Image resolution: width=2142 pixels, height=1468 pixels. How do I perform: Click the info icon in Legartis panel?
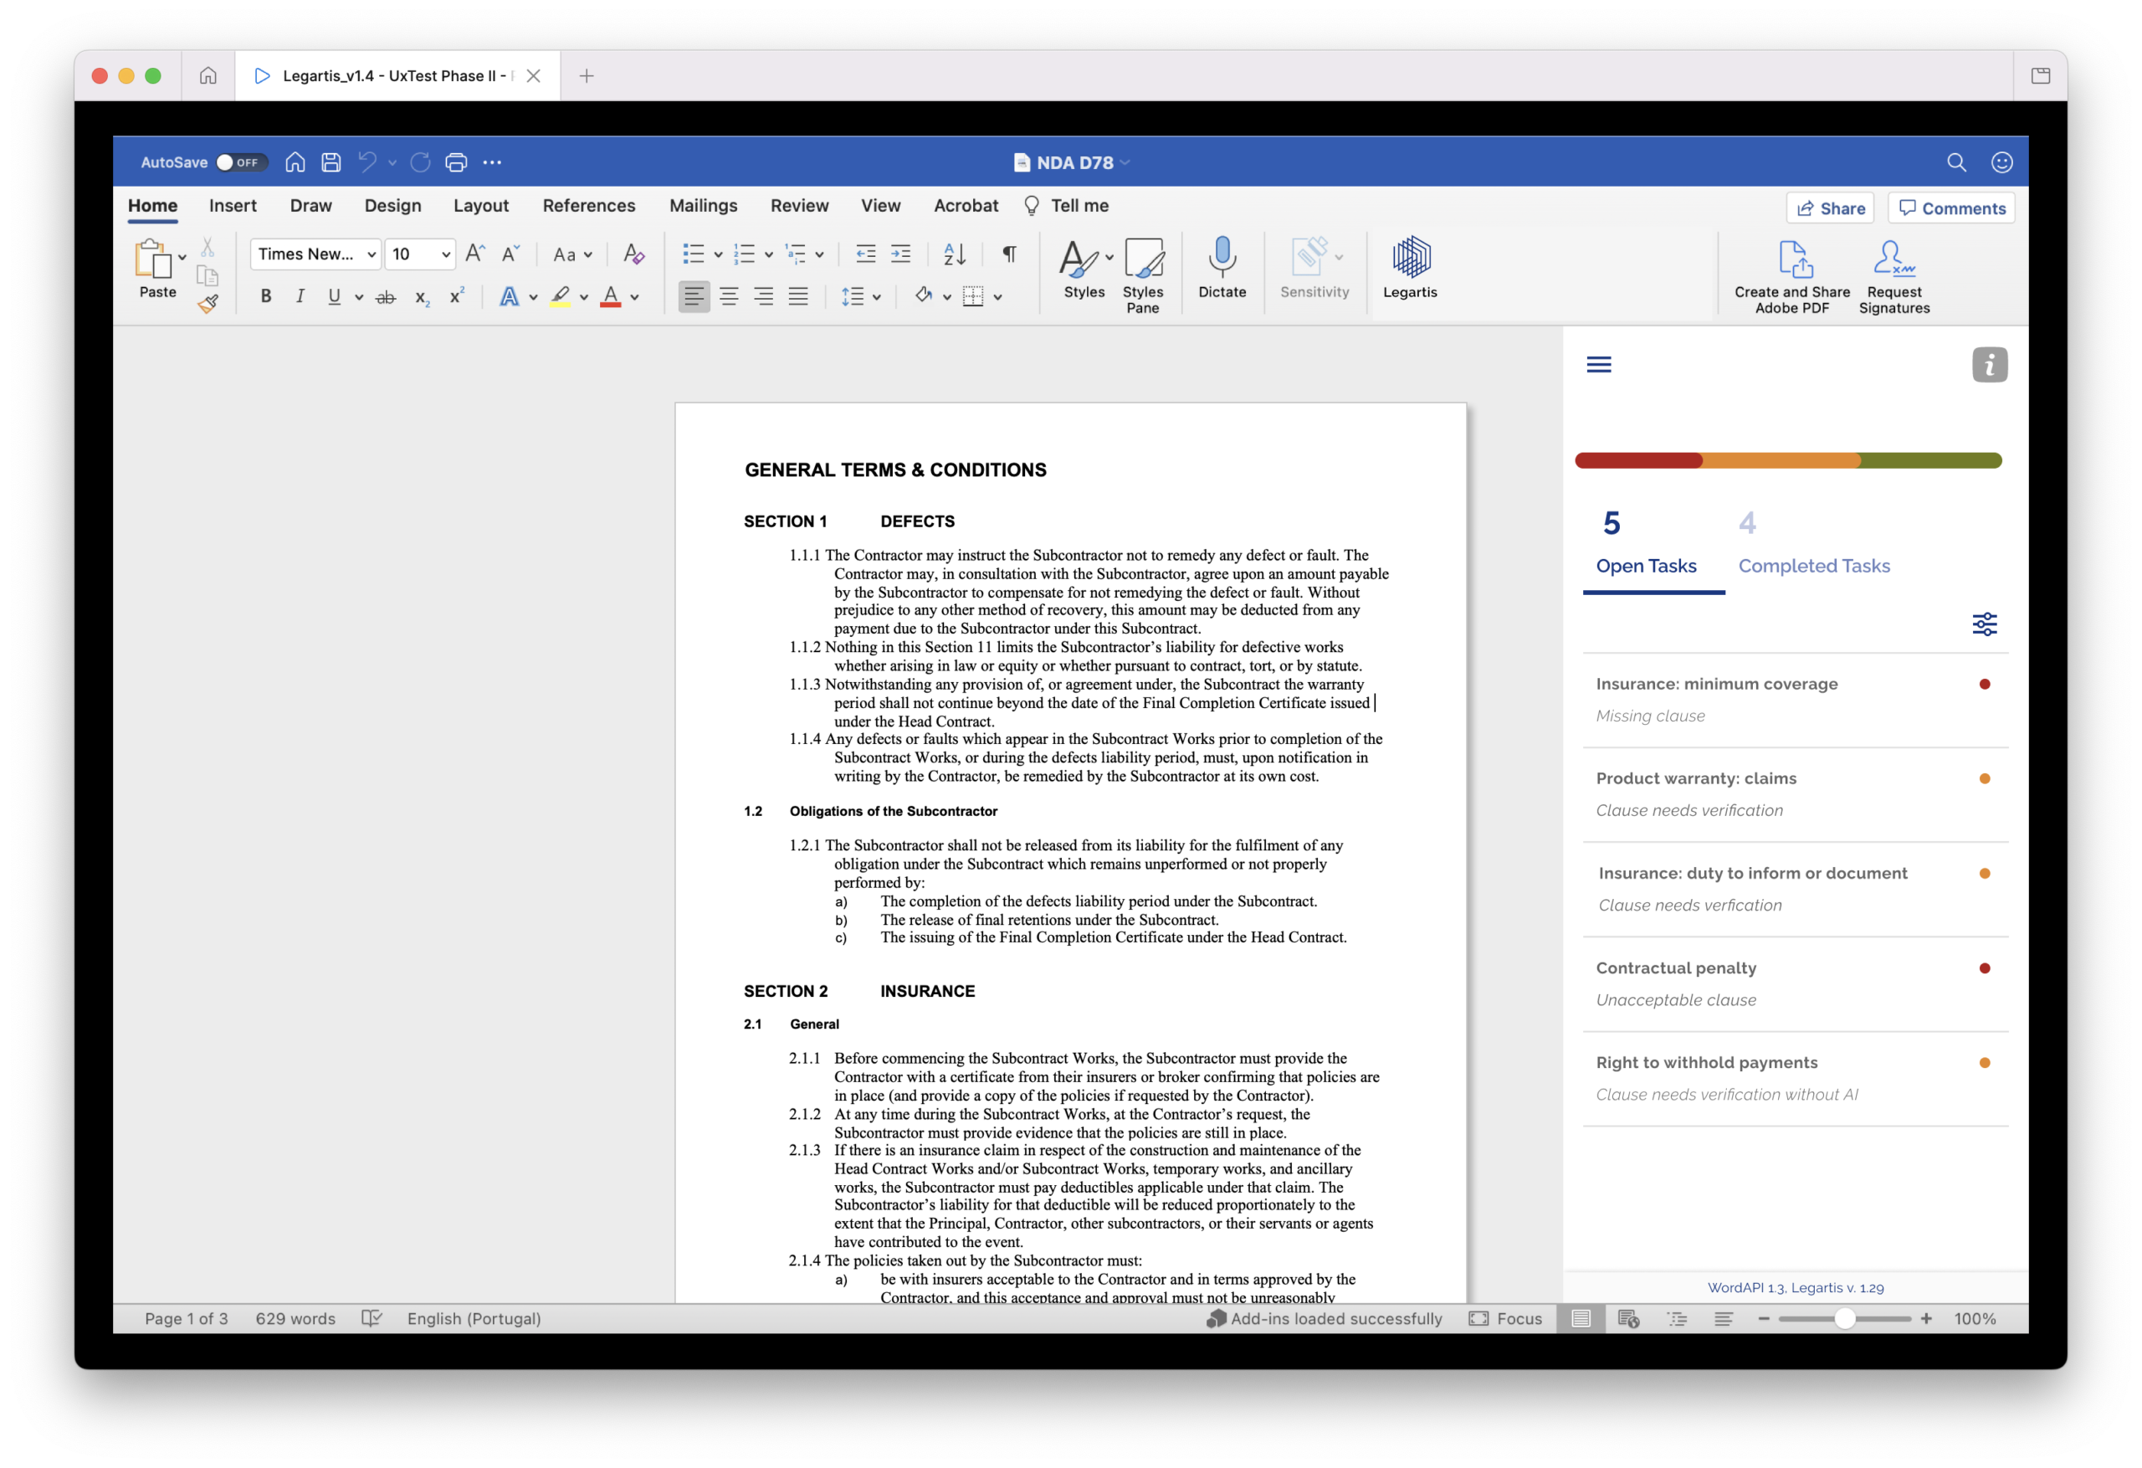(1990, 365)
